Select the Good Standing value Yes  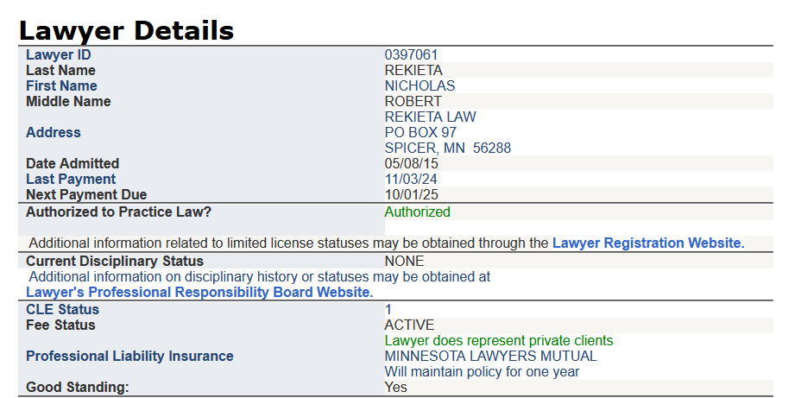396,388
